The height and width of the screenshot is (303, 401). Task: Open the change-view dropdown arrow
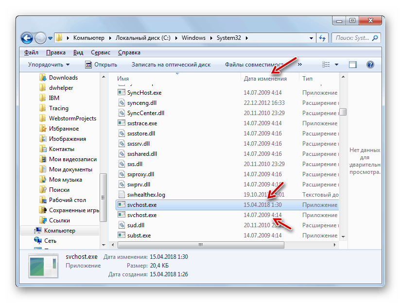pyautogui.click(x=336, y=64)
